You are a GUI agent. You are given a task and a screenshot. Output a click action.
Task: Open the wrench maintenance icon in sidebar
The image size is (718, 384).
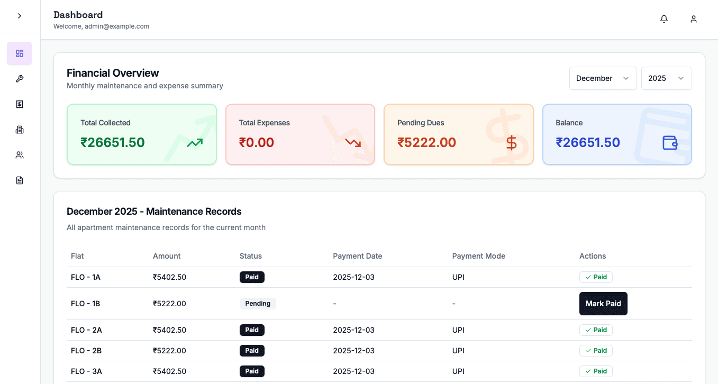click(x=19, y=79)
